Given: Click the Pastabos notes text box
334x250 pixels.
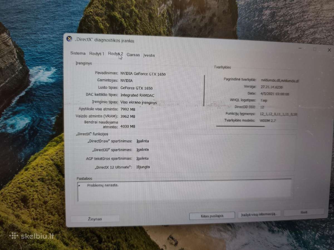Looking at the screenshot, I should coord(185,191).
